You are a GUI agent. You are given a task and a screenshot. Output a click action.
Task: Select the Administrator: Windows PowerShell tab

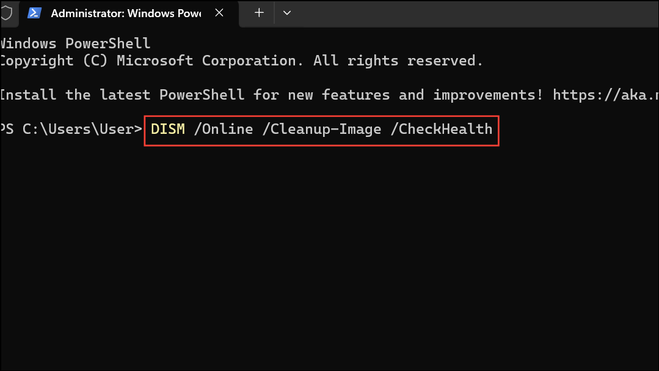(x=129, y=13)
